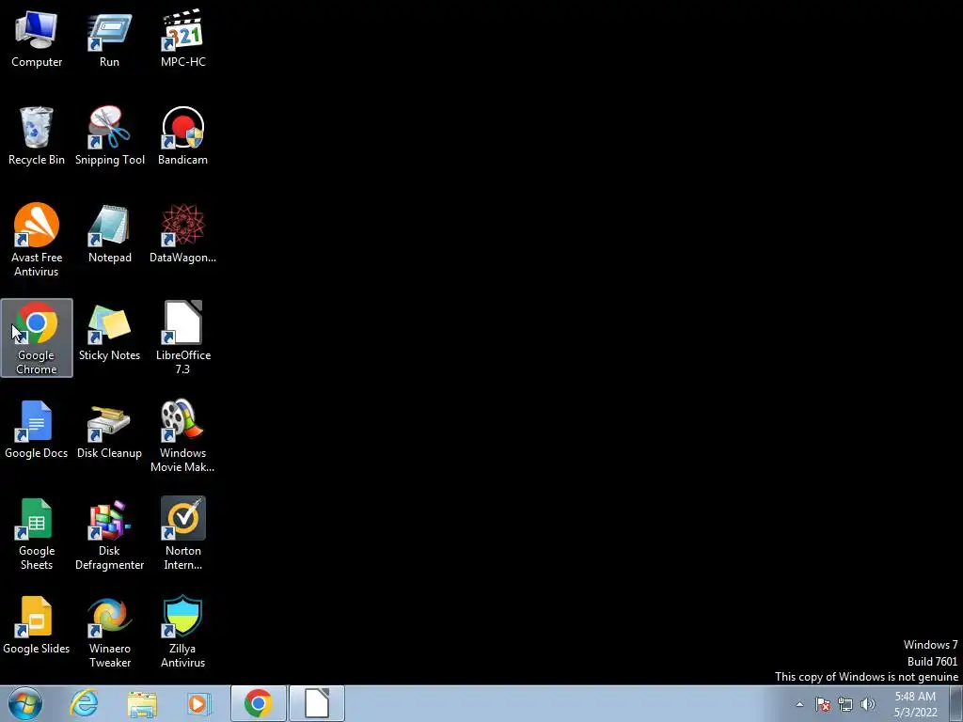
Task: Select the Norton Internet Security shortcut
Action: tap(183, 534)
